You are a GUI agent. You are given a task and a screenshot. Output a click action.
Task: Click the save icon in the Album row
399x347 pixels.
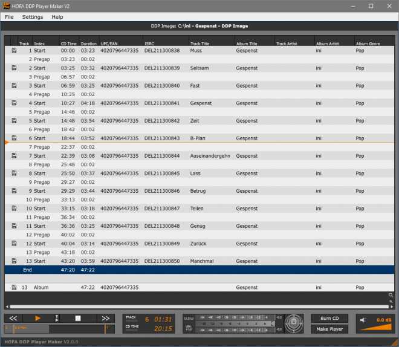pyautogui.click(x=14, y=287)
